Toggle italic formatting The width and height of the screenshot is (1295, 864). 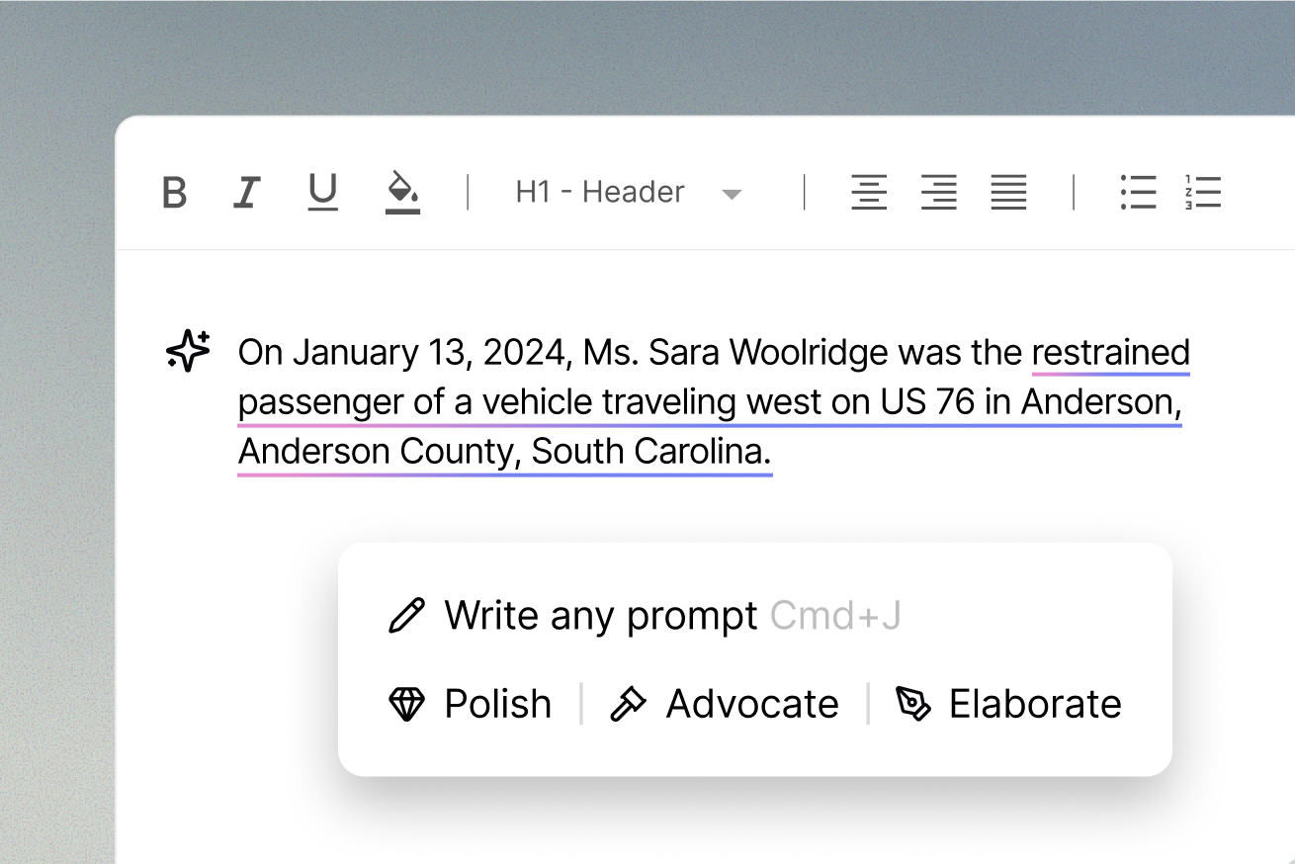(x=246, y=193)
